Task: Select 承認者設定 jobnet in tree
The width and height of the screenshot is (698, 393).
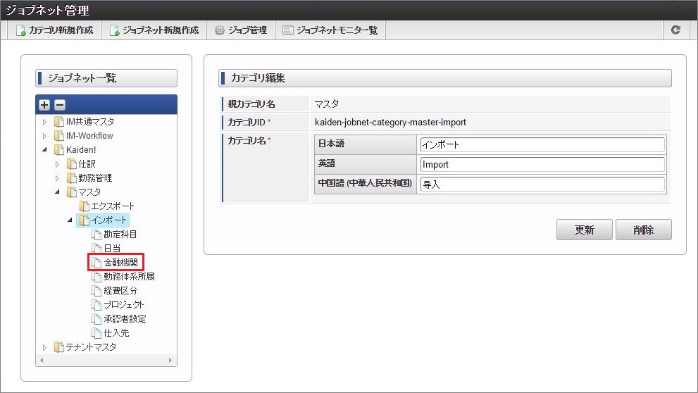Action: tap(125, 318)
